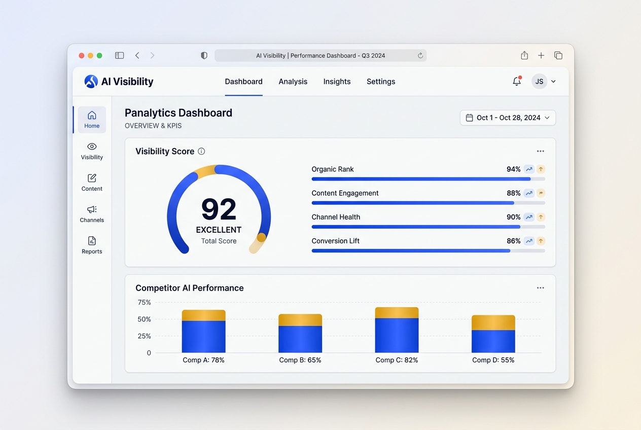Open the notifications bell
This screenshot has width=641, height=430.
pos(517,81)
